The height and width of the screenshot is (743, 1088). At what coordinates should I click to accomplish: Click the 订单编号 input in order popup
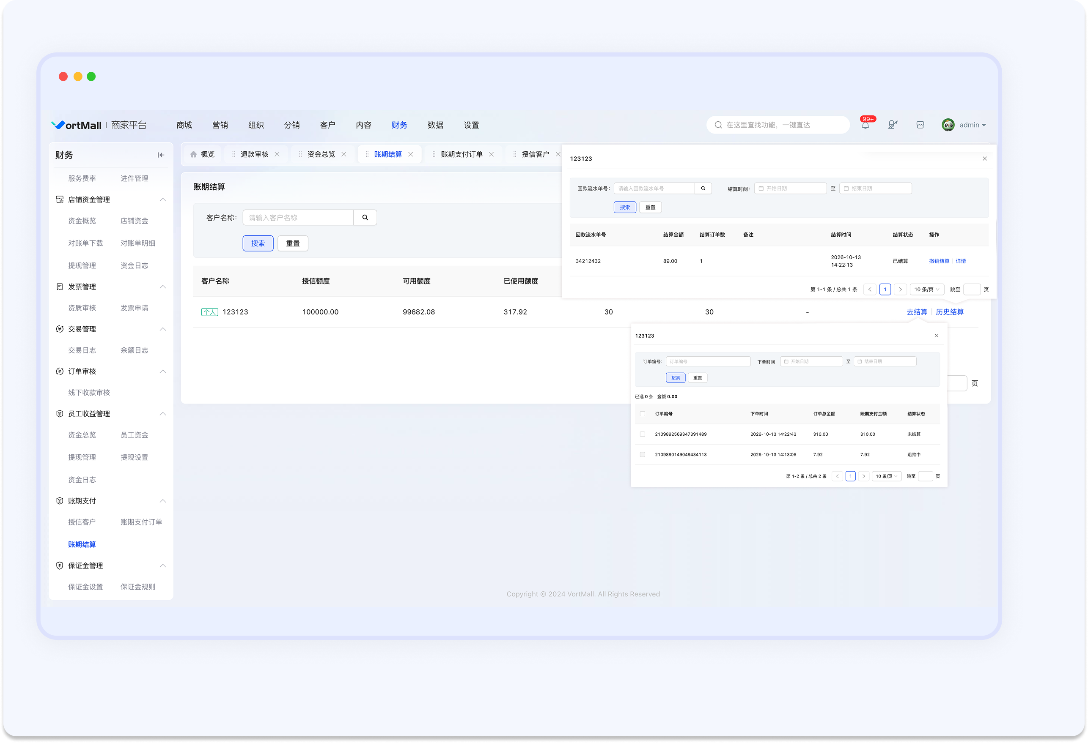point(708,362)
